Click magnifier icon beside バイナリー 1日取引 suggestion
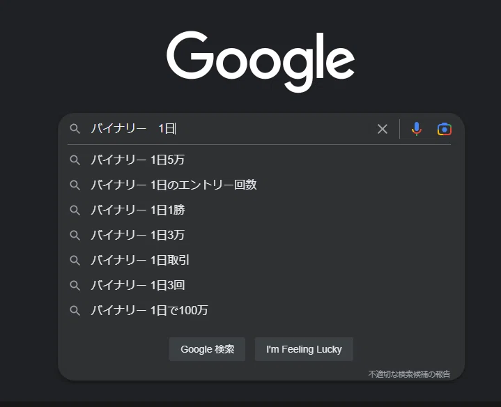 point(75,260)
